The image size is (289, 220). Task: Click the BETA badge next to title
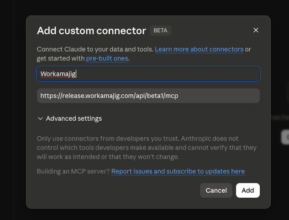click(160, 31)
